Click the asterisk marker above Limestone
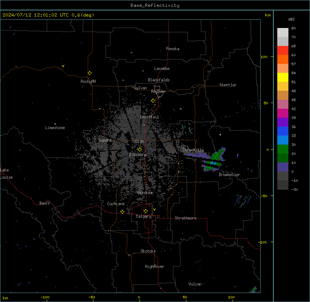 pyautogui.click(x=55, y=124)
